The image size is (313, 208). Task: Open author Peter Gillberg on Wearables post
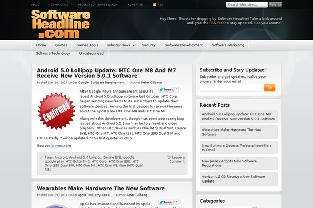[x=137, y=195]
